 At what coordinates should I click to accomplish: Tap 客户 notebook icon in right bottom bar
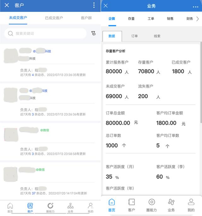(x=132, y=202)
